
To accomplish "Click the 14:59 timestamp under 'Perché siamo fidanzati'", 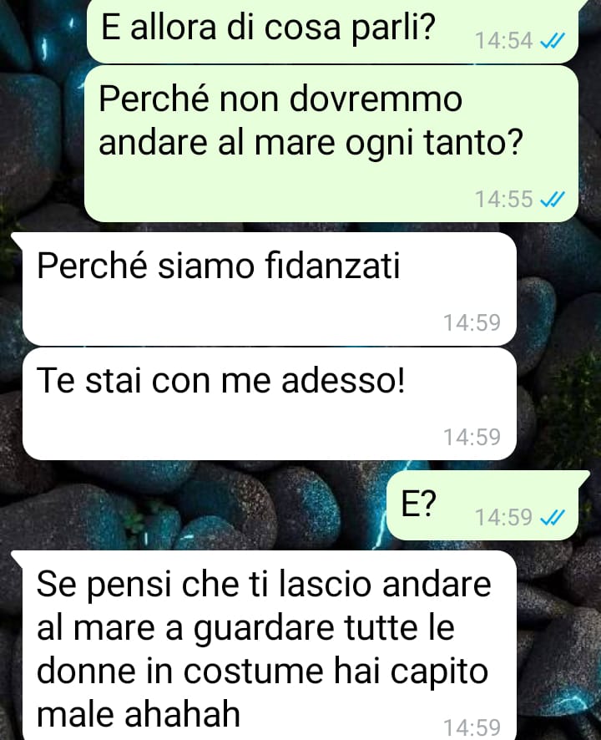I will pos(472,322).
